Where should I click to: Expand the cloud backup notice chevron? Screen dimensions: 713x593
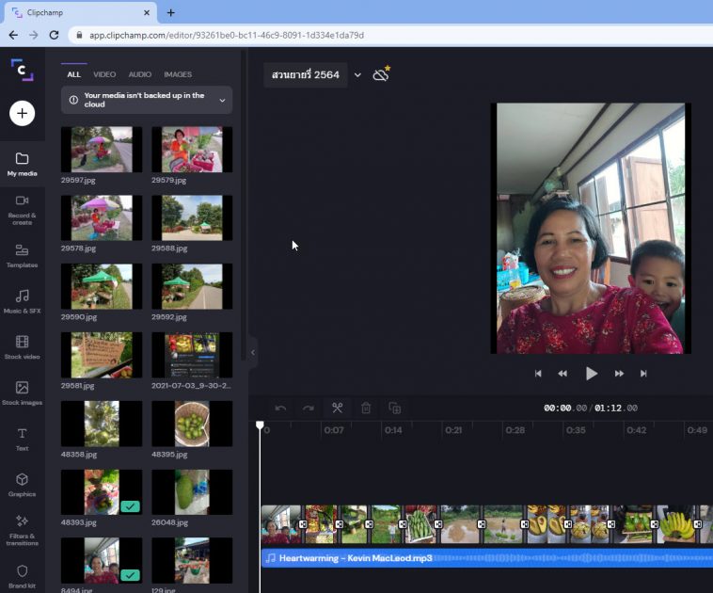point(222,100)
